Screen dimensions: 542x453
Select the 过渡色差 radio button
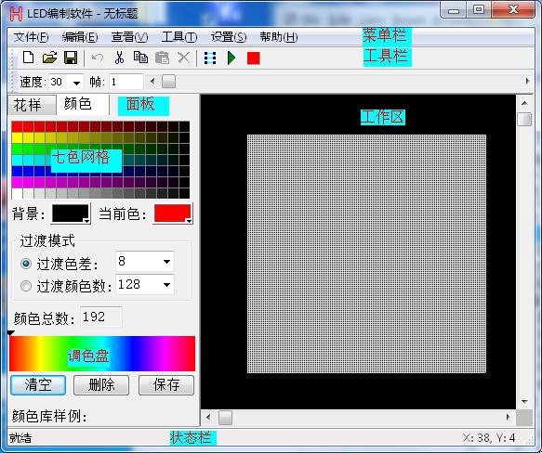[x=26, y=265]
